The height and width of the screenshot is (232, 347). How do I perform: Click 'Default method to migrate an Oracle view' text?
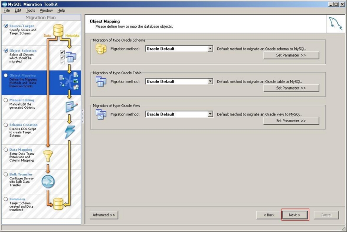pos(259,115)
